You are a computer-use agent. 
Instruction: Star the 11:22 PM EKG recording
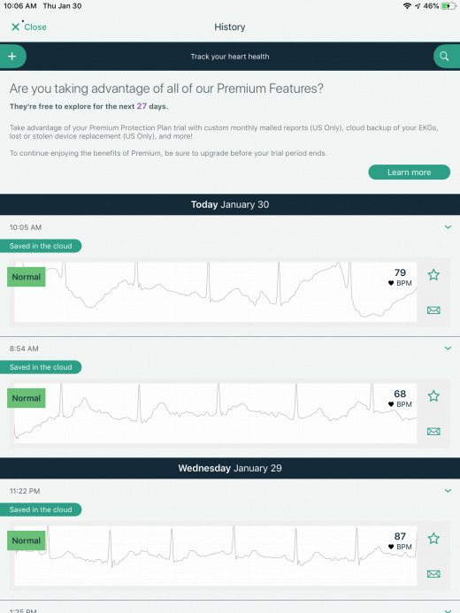point(433,539)
